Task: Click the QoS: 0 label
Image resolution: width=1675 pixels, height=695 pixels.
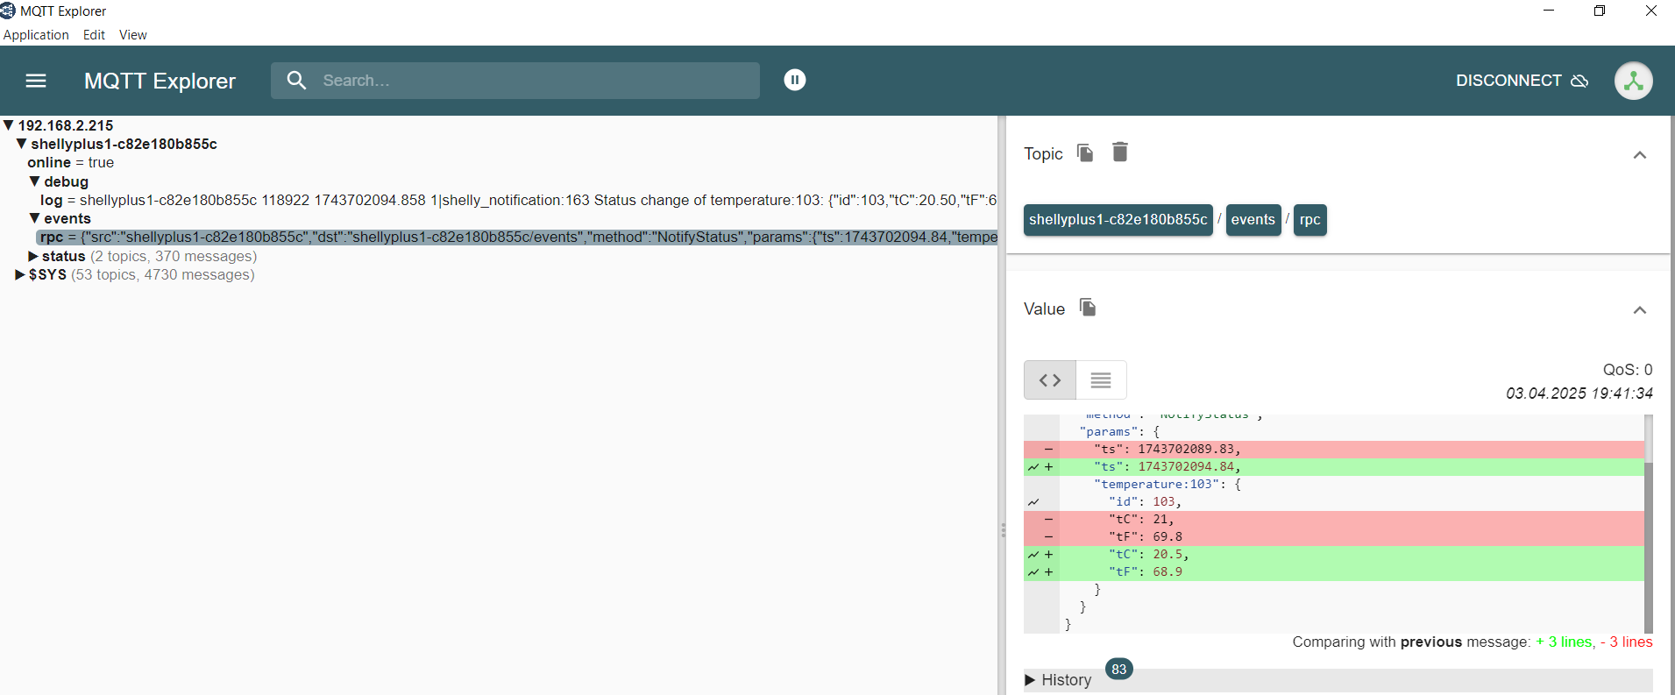Action: [1628, 370]
